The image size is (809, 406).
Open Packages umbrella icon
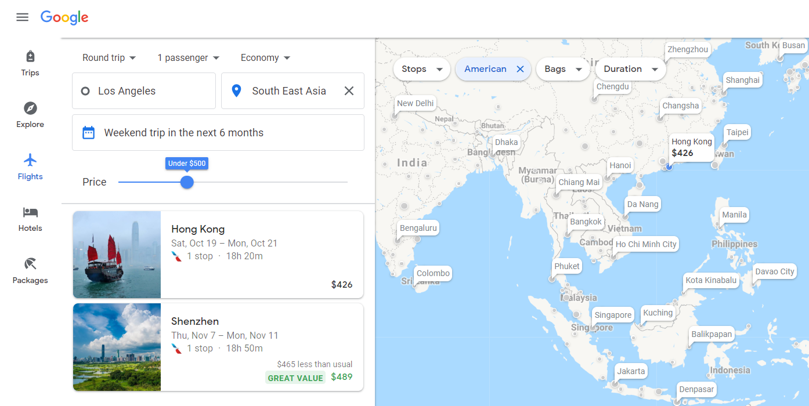[30, 264]
